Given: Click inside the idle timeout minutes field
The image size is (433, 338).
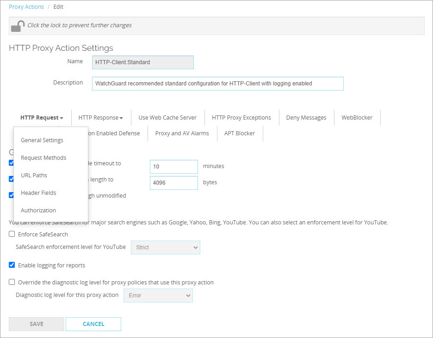Looking at the screenshot, I should coord(173,166).
